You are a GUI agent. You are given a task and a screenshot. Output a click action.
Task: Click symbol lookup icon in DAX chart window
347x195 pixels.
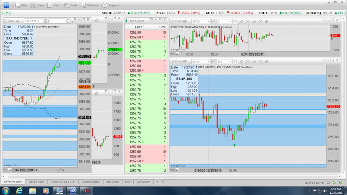[45, 21]
